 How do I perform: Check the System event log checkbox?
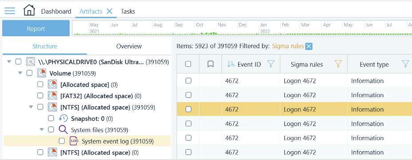coord(62,141)
